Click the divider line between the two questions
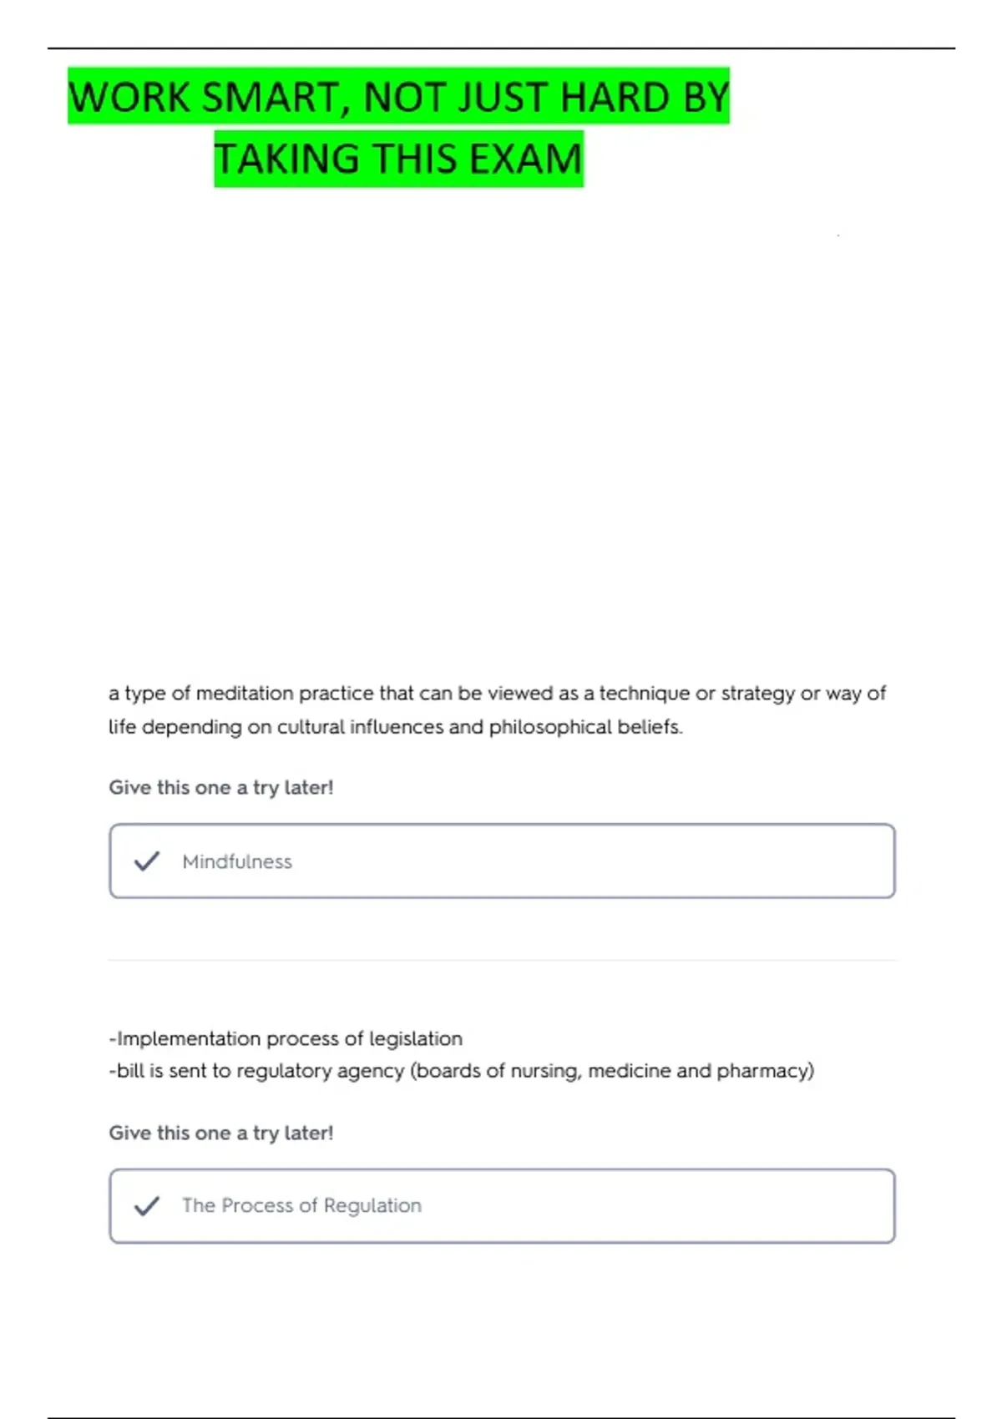The width and height of the screenshot is (1002, 1419). coord(502,960)
